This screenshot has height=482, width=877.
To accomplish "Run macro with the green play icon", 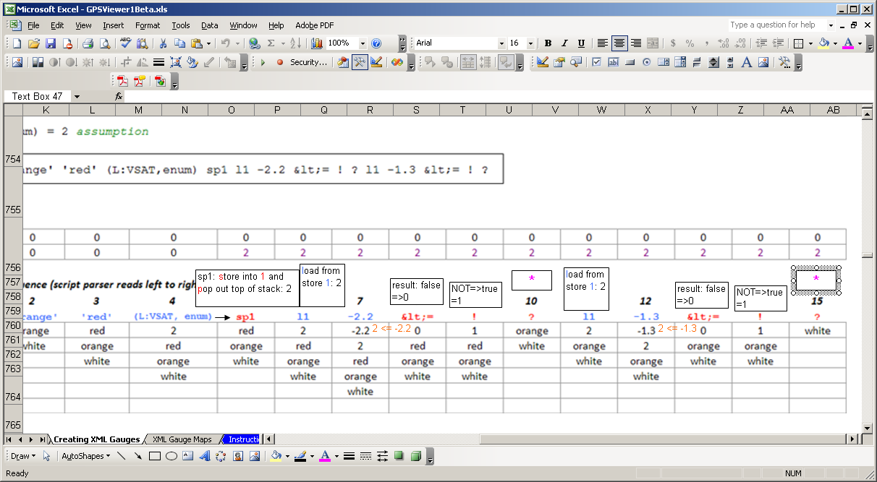I will tap(263, 62).
